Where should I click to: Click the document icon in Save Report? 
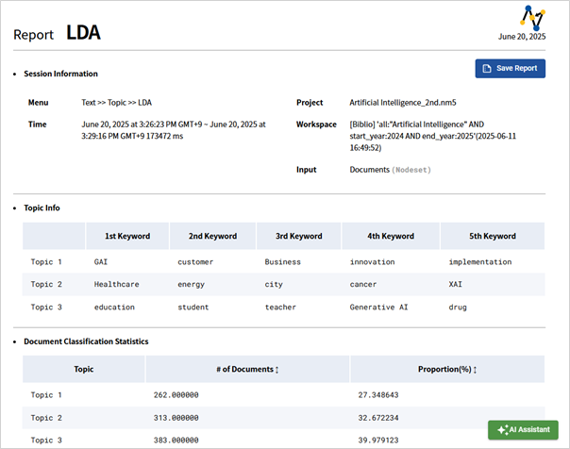[x=487, y=68]
